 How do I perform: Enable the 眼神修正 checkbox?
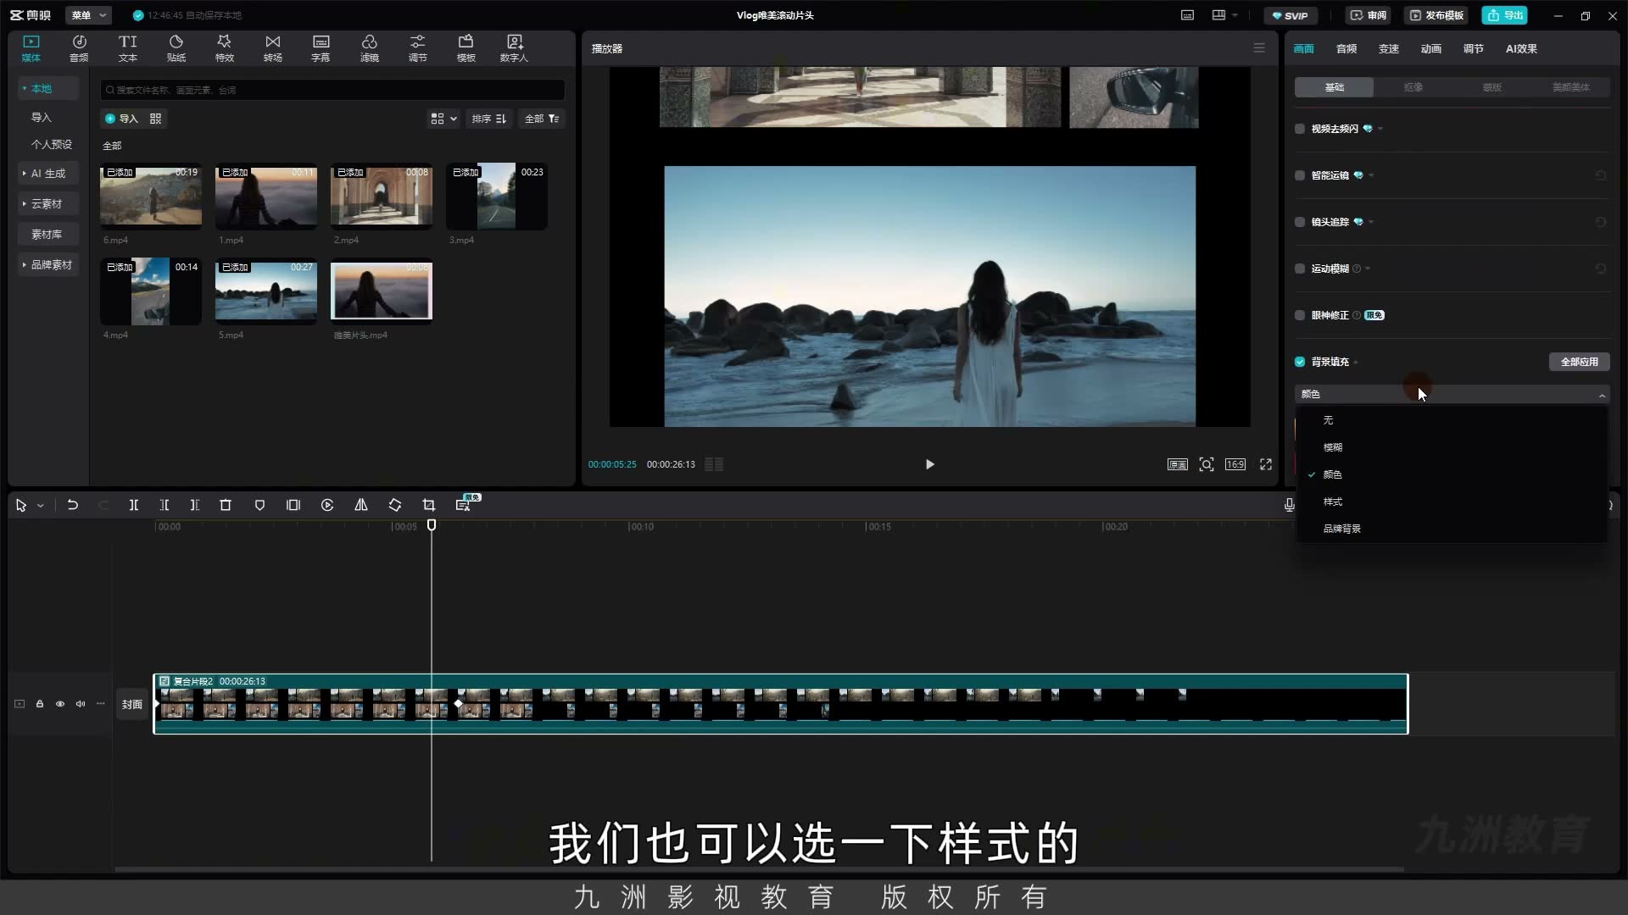tap(1300, 315)
